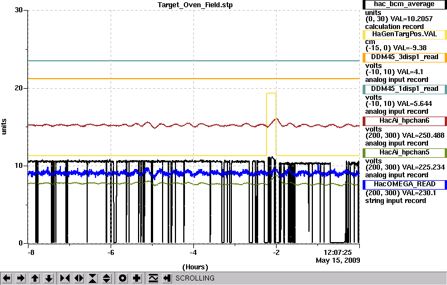Click the 'calculation record' description text
This screenshot has height=285, width=447.
click(394, 26)
